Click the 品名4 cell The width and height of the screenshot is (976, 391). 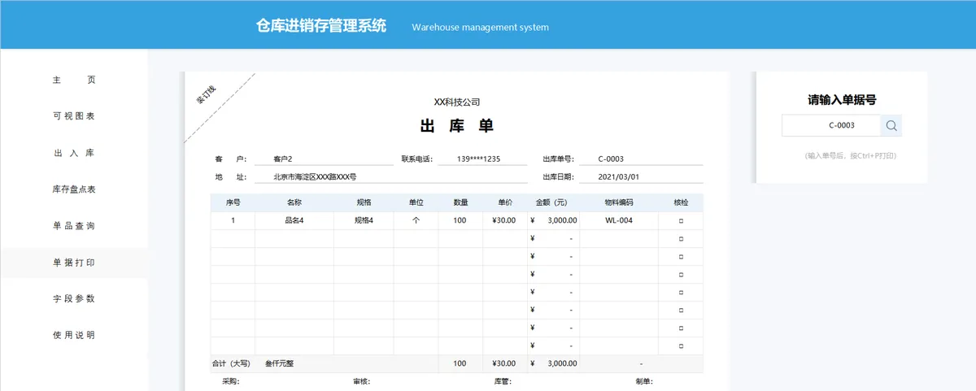point(294,220)
